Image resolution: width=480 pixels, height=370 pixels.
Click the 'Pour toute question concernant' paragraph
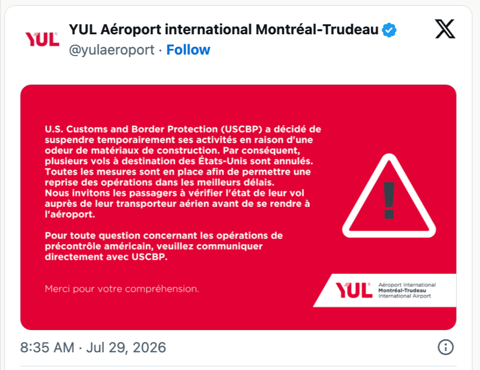click(164, 246)
